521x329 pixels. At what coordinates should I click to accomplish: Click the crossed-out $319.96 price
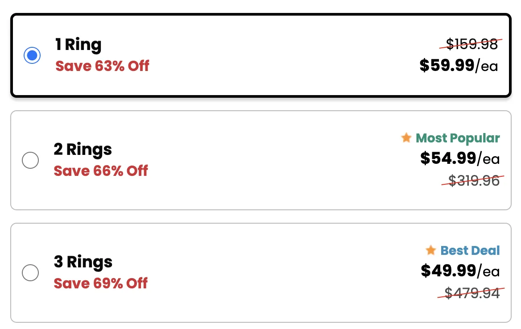click(474, 180)
